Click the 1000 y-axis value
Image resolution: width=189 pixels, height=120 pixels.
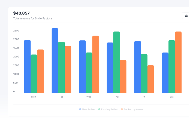(16, 74)
